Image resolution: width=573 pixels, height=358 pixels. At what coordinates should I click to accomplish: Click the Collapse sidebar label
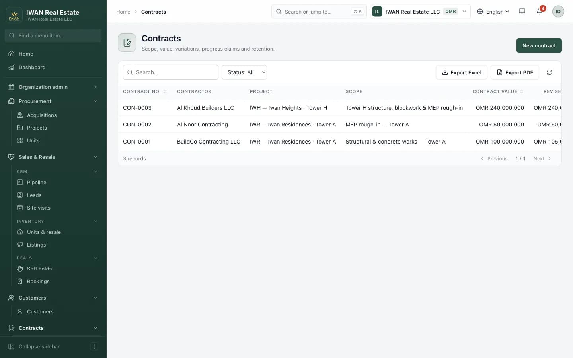coord(39,346)
